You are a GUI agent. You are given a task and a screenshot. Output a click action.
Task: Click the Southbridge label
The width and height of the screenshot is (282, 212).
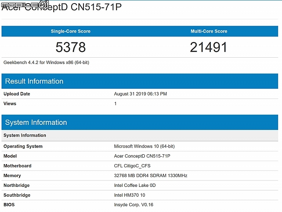tap(17, 195)
